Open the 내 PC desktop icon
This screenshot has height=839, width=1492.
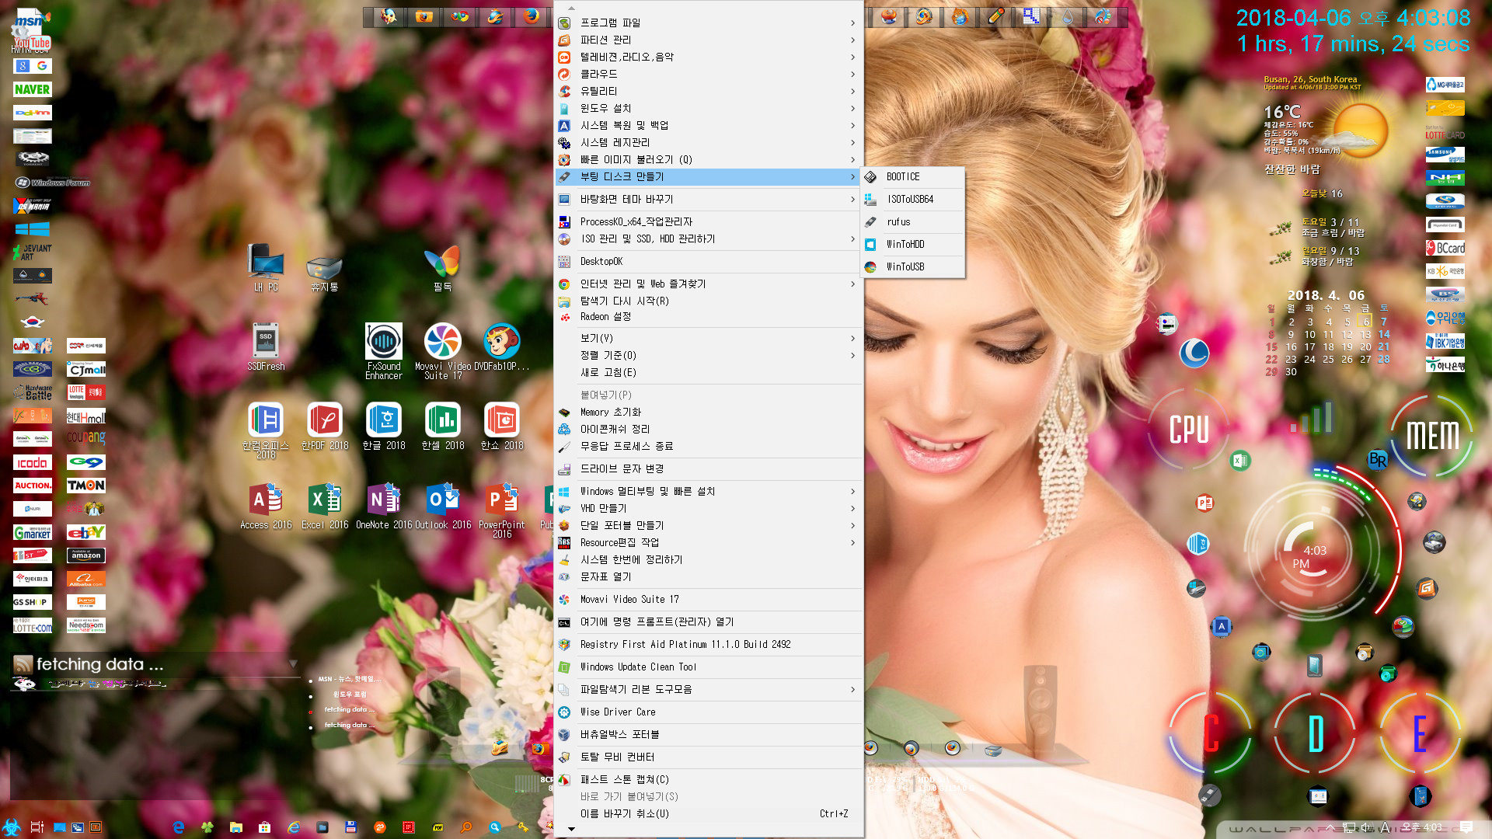[x=266, y=268]
